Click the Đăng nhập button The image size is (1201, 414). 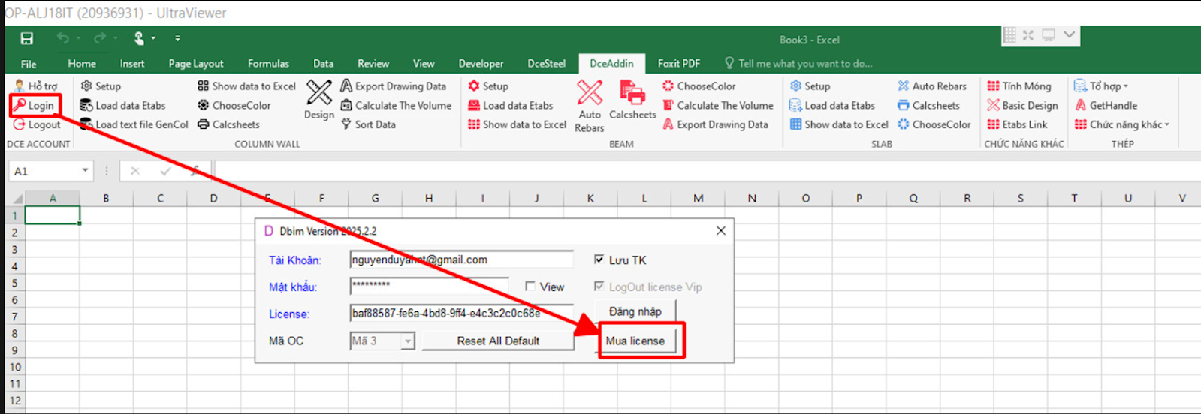click(x=635, y=311)
